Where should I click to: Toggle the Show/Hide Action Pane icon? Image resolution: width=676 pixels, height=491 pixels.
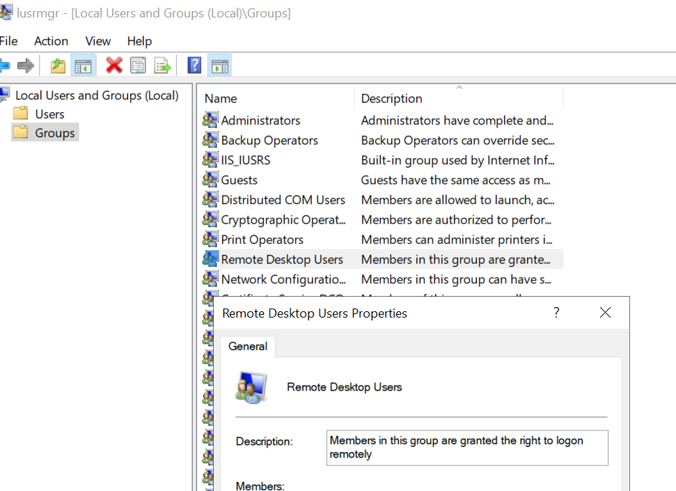tap(219, 65)
